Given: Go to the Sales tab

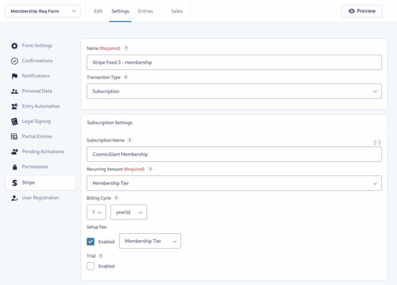Looking at the screenshot, I should (x=177, y=11).
